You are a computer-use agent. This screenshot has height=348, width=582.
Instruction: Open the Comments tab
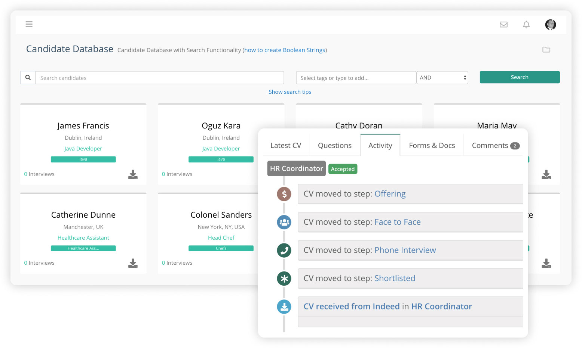click(496, 145)
